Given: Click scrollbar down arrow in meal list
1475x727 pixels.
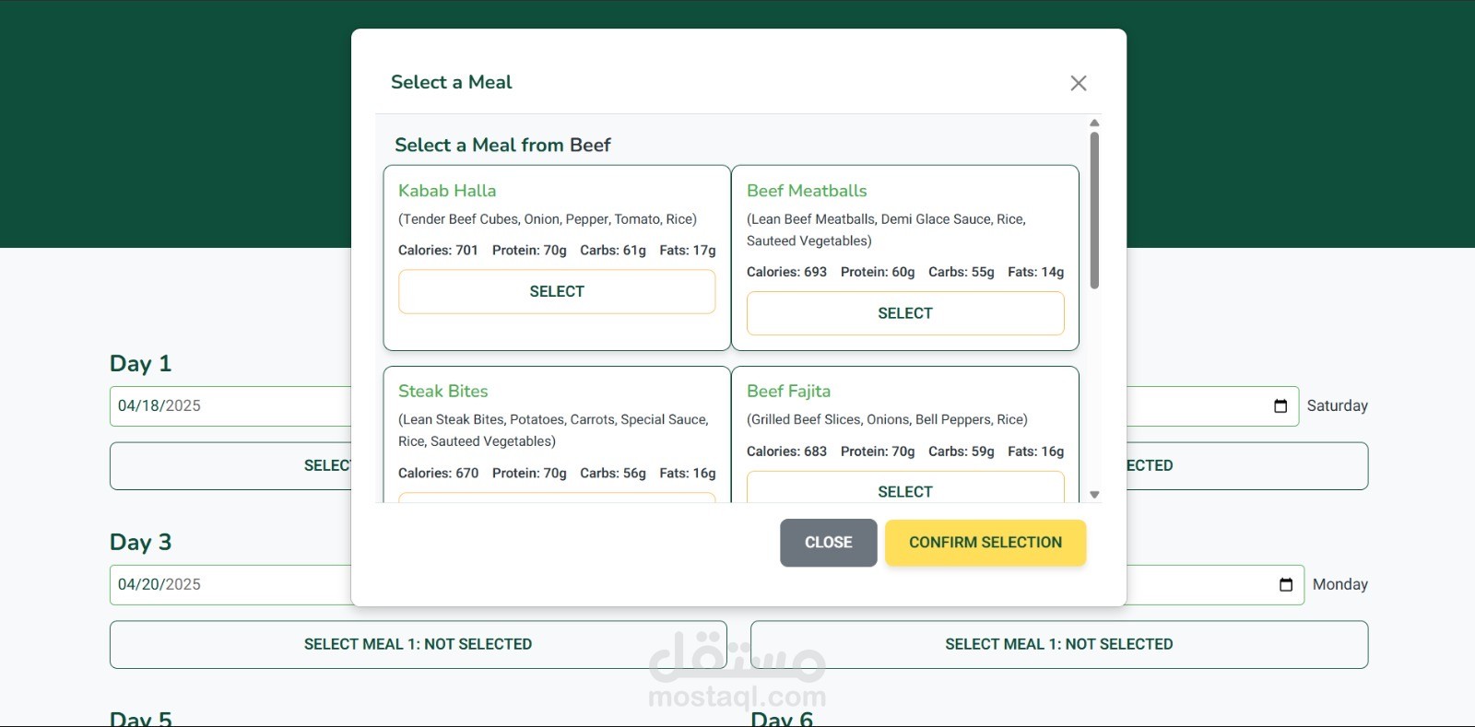Looking at the screenshot, I should click(1094, 495).
